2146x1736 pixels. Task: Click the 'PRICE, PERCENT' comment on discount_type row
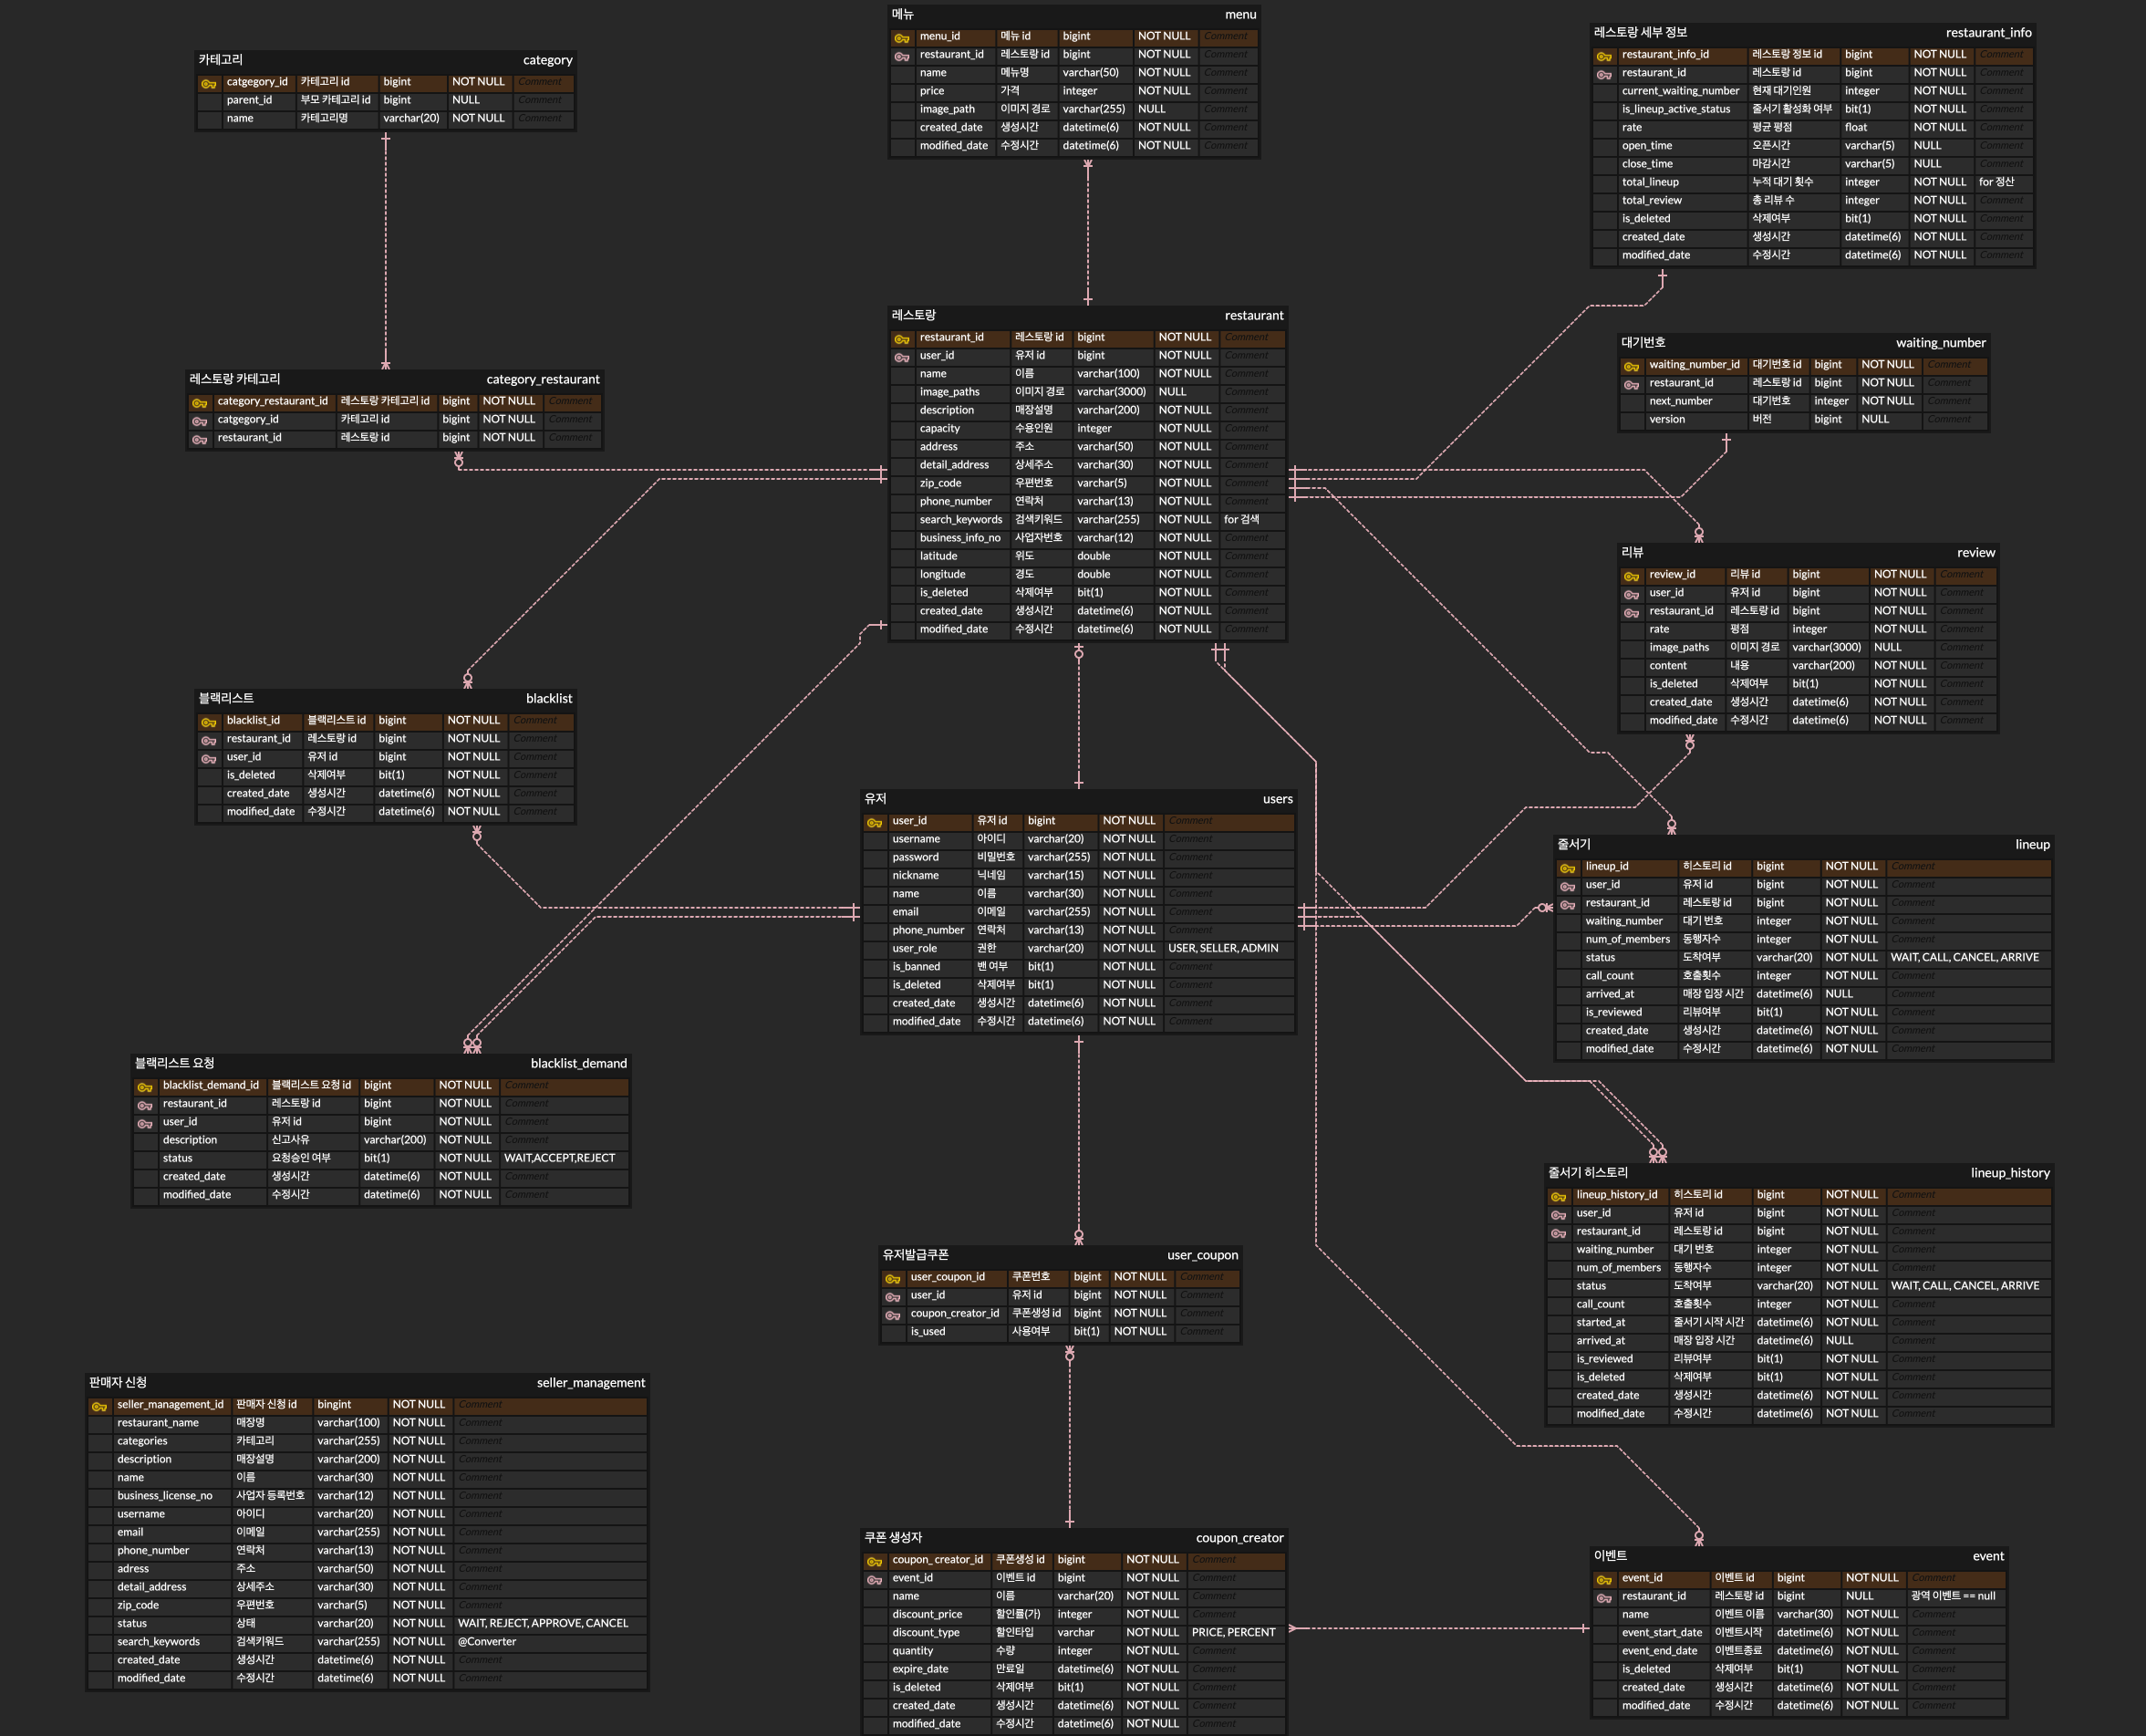click(x=1232, y=1632)
